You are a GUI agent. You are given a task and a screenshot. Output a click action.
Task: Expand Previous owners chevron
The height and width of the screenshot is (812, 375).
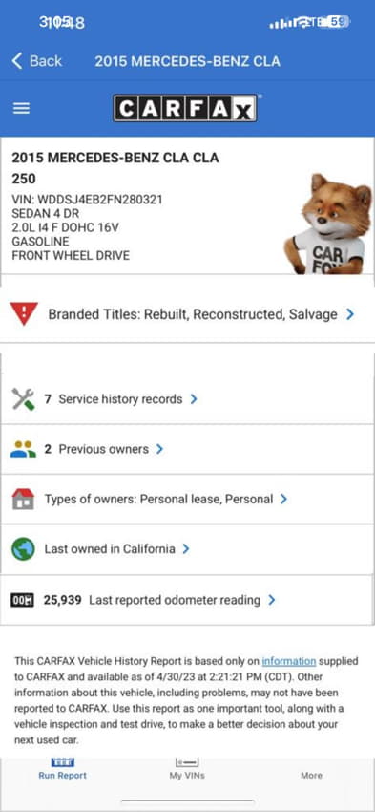coord(159,450)
